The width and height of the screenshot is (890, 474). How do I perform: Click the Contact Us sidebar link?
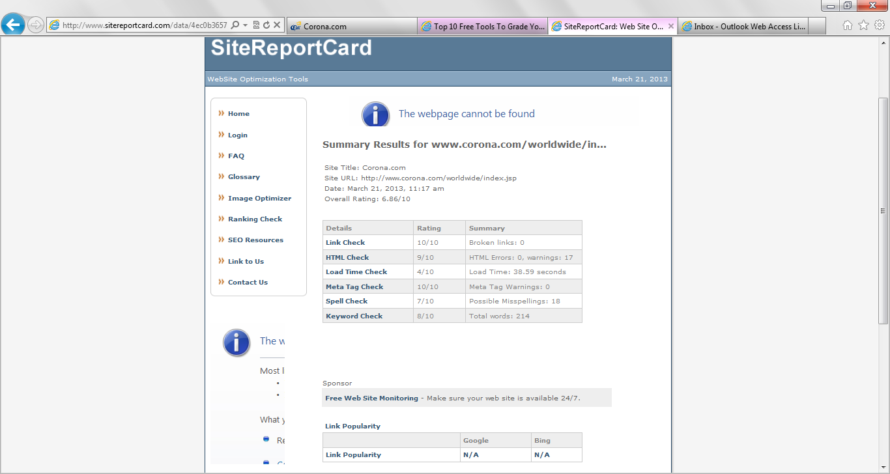248,282
